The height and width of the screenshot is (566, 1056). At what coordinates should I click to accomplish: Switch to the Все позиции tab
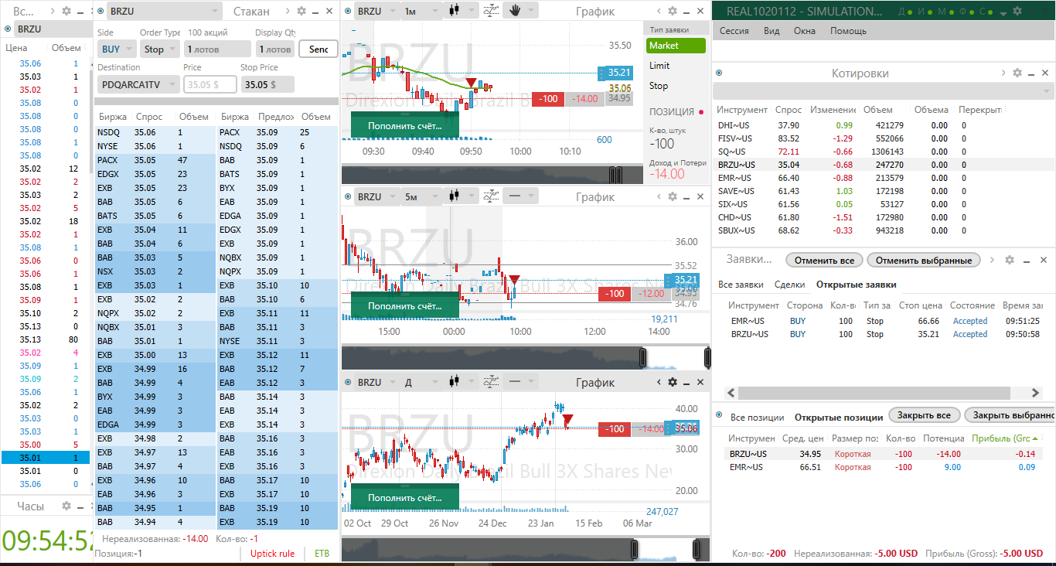click(758, 417)
